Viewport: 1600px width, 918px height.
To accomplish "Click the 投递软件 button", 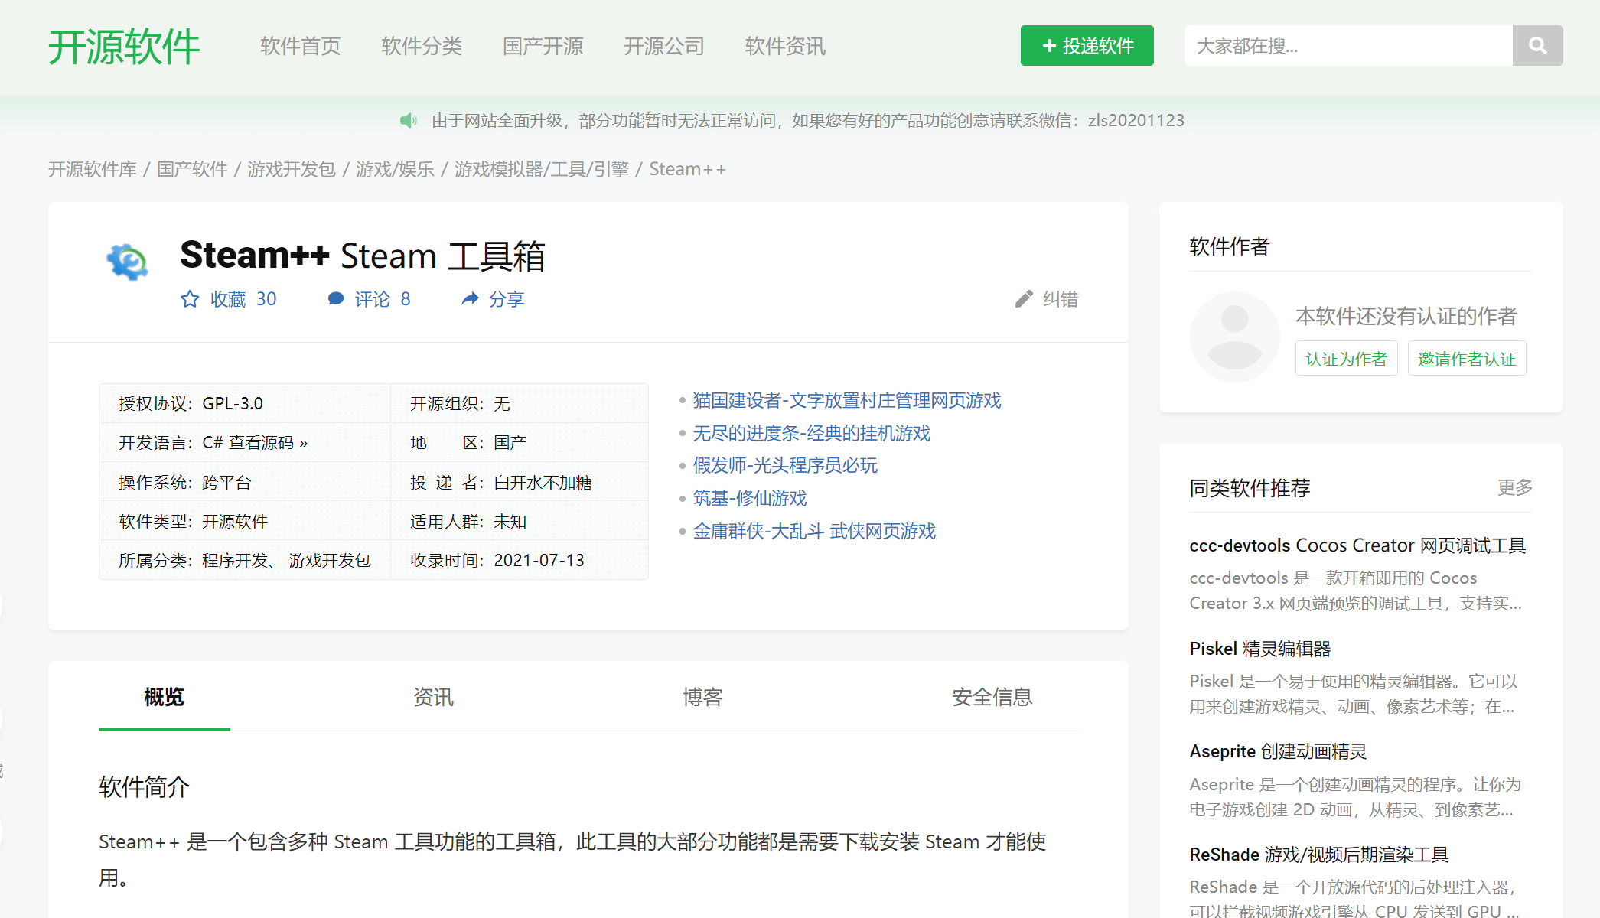I will point(1087,46).
